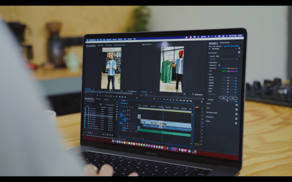Viewport: 292px width, 182px height.
Task: Click the Auto button in Tone
Action: click(x=233, y=98)
